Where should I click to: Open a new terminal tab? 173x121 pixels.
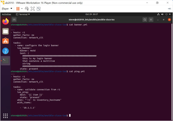pos(14,20)
